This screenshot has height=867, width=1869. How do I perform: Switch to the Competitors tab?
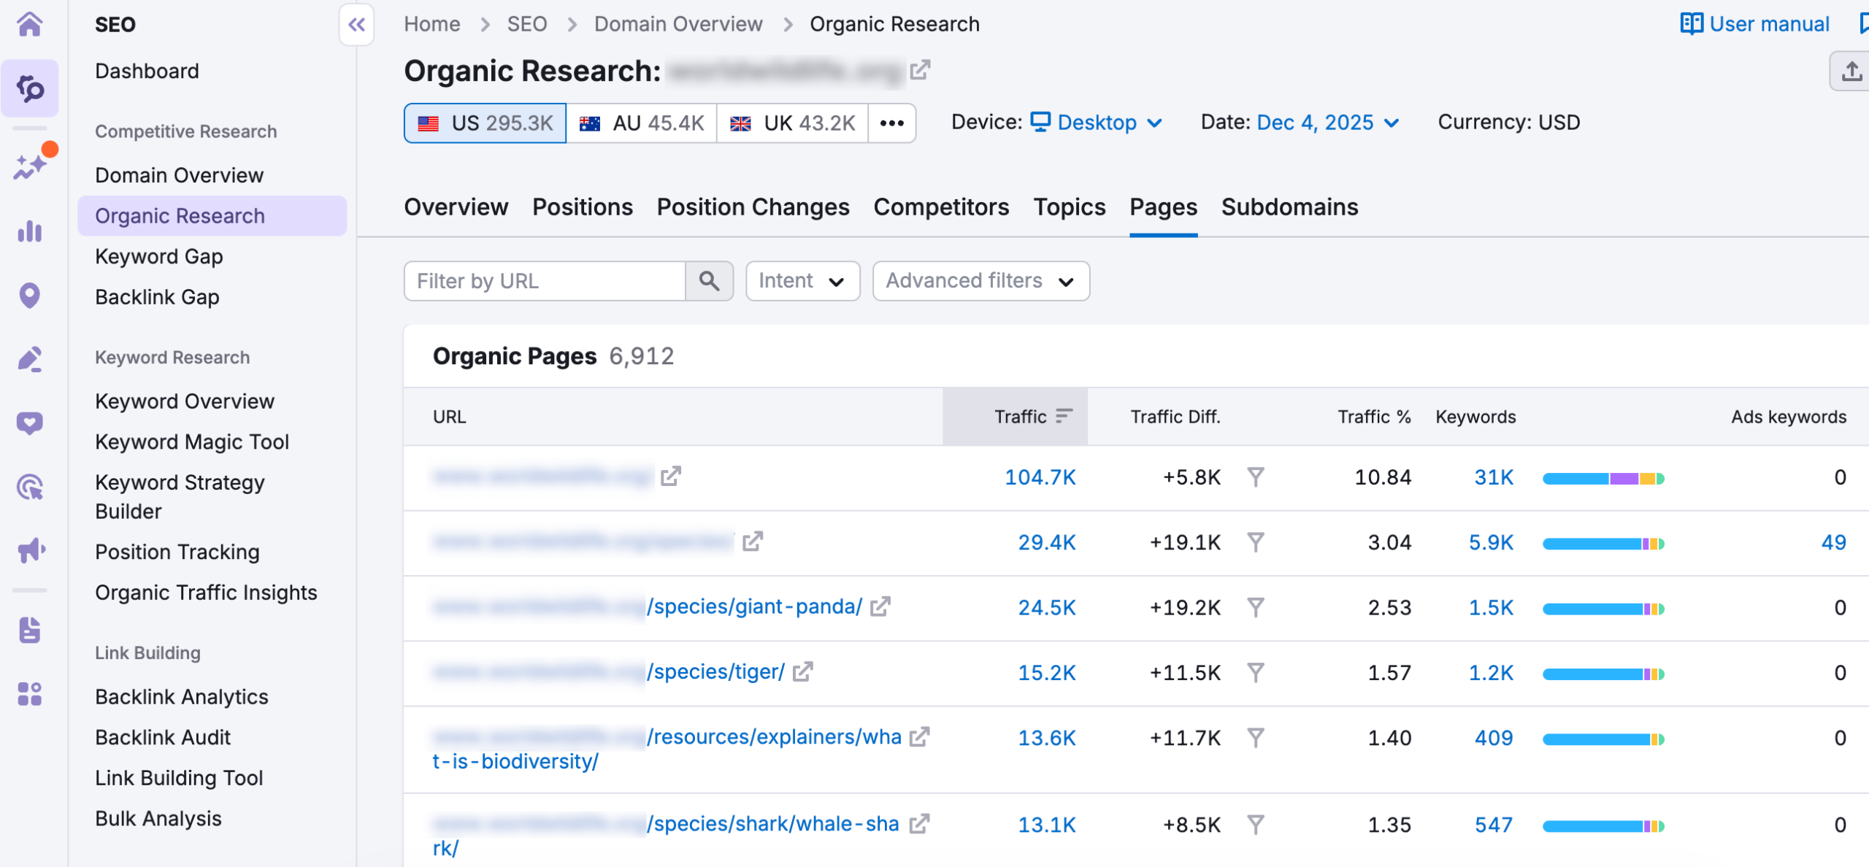942,207
